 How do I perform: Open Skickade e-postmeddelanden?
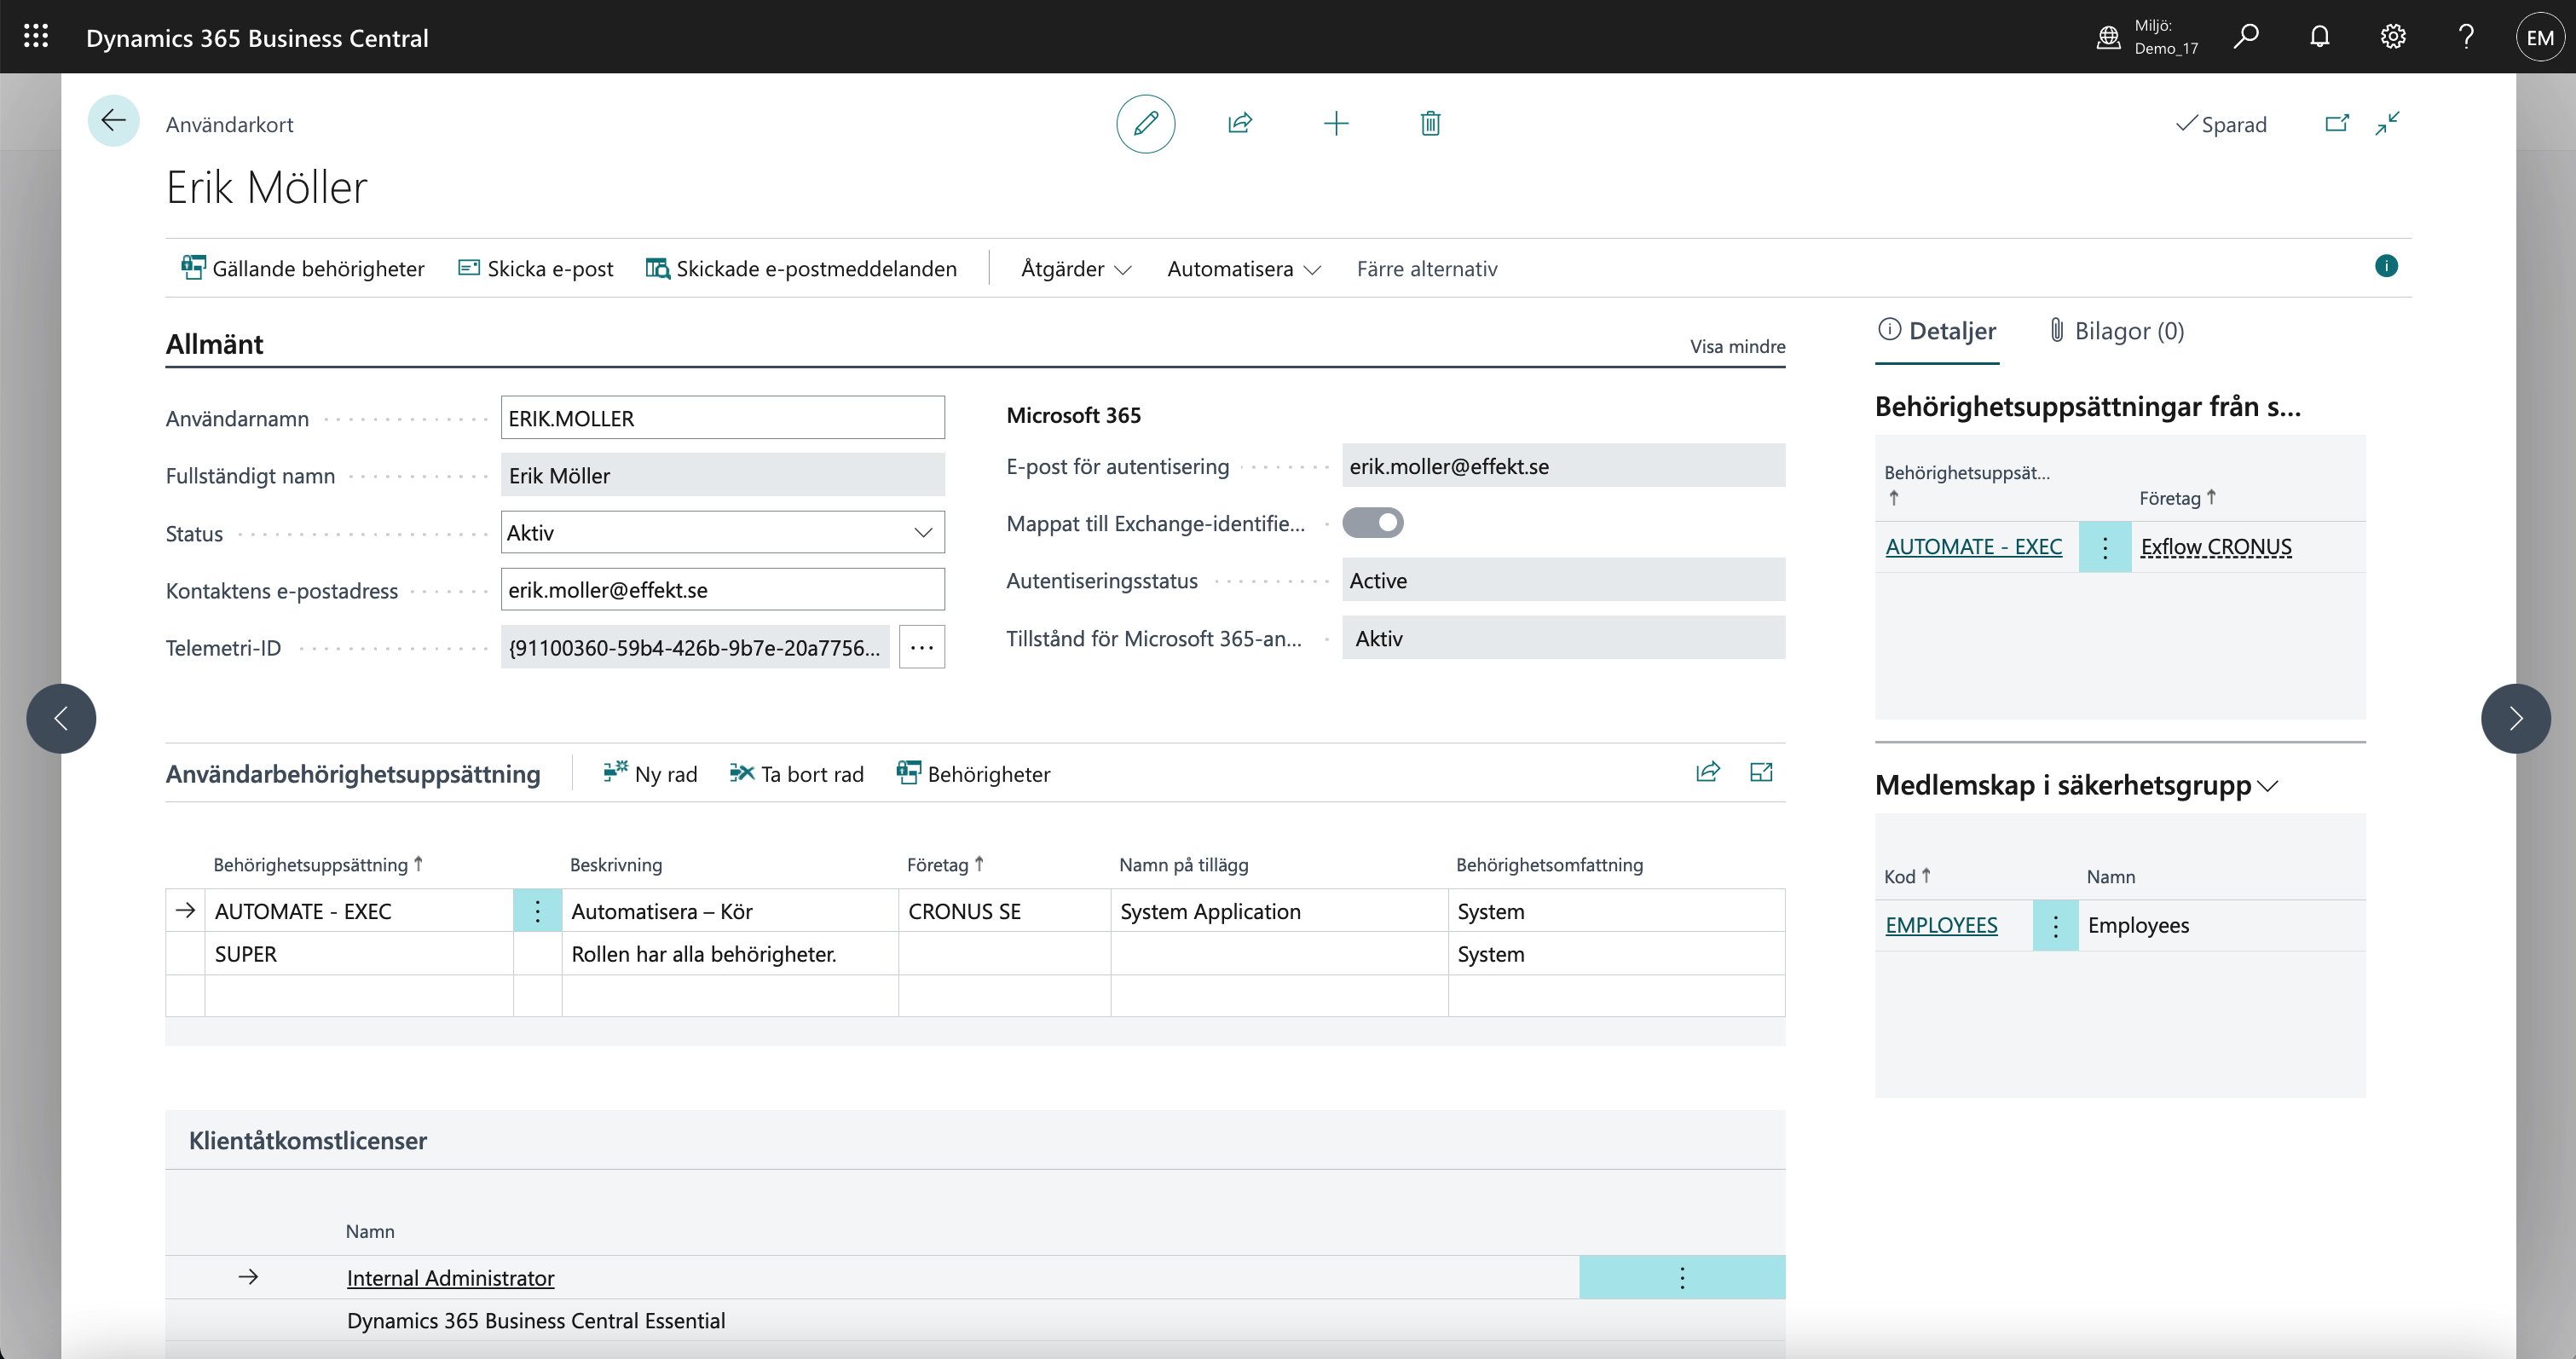(801, 269)
